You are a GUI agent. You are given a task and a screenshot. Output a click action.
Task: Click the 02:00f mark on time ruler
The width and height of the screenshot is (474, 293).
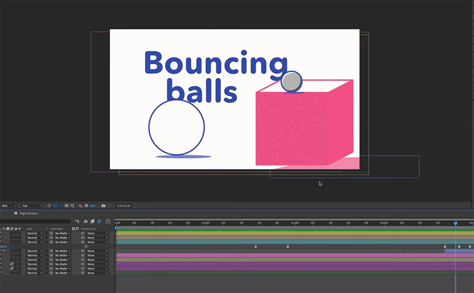(295, 223)
